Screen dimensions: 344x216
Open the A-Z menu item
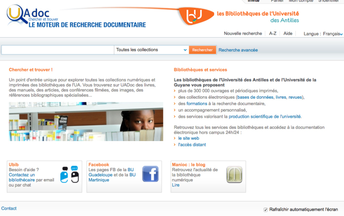click(x=272, y=34)
